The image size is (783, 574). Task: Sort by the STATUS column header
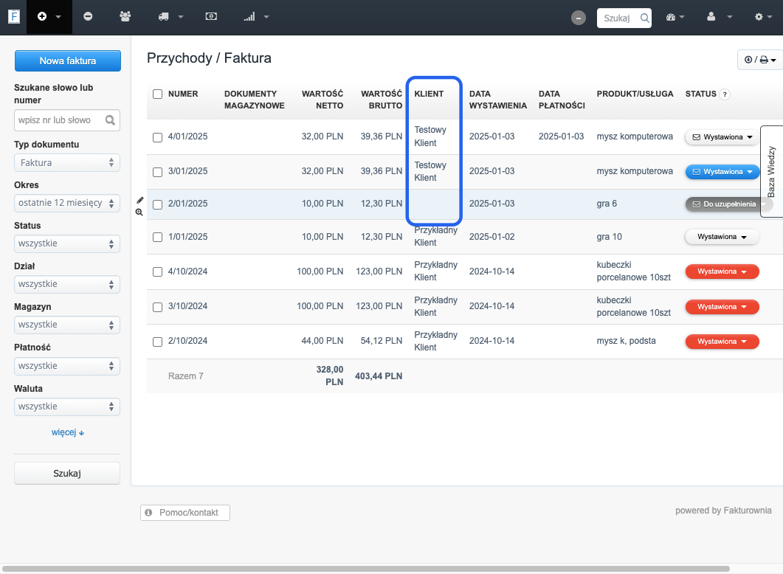(x=700, y=94)
